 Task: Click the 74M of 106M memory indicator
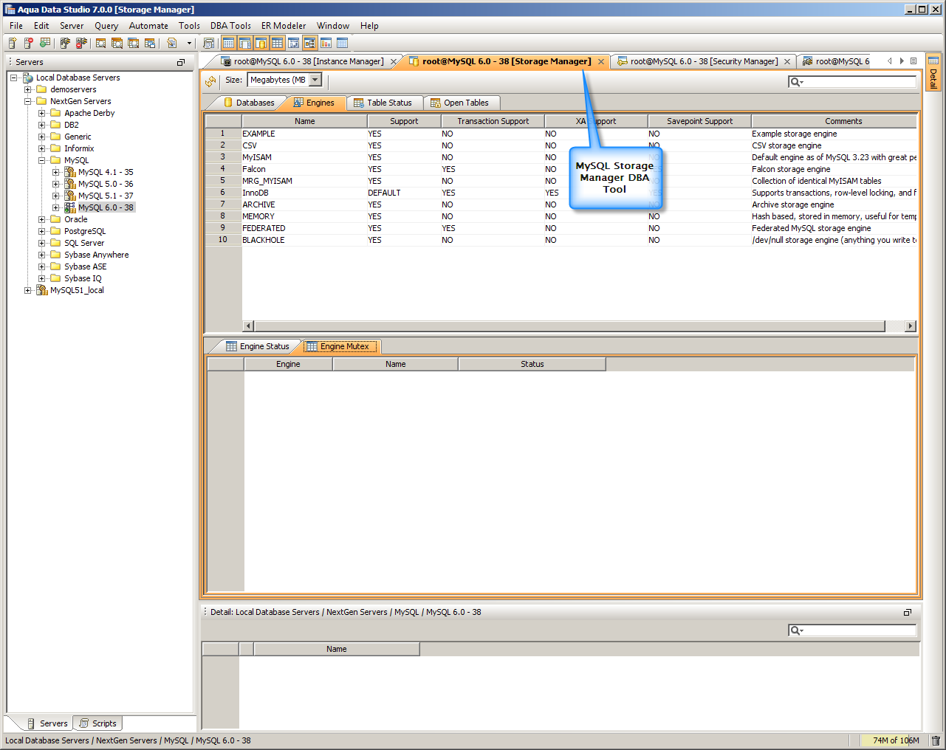(892, 740)
